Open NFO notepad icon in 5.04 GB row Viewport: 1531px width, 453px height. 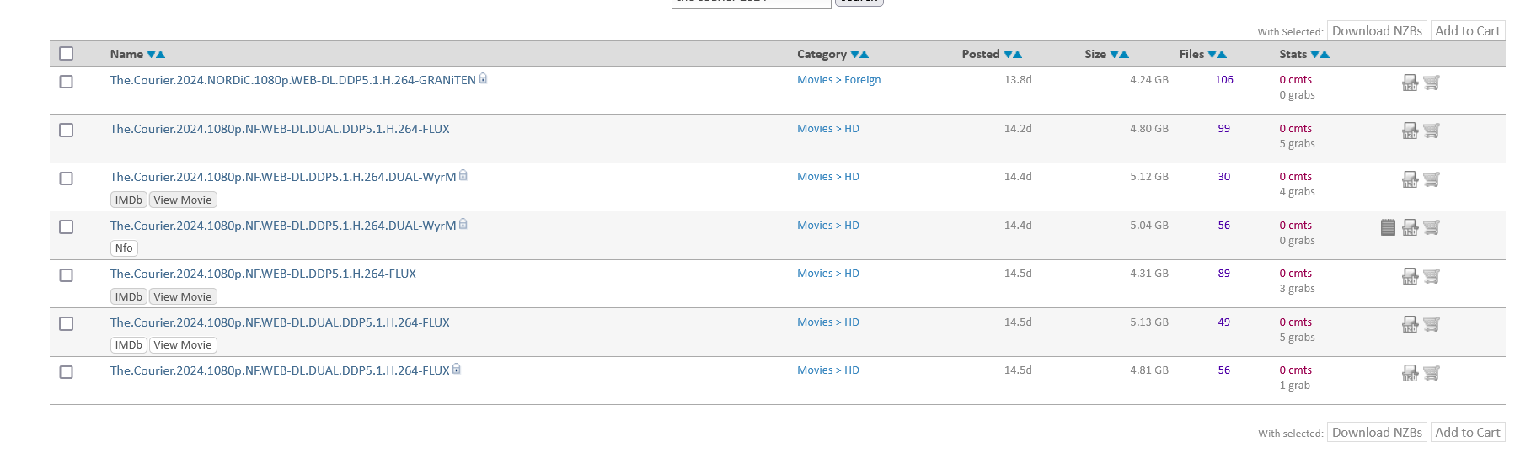point(1388,227)
